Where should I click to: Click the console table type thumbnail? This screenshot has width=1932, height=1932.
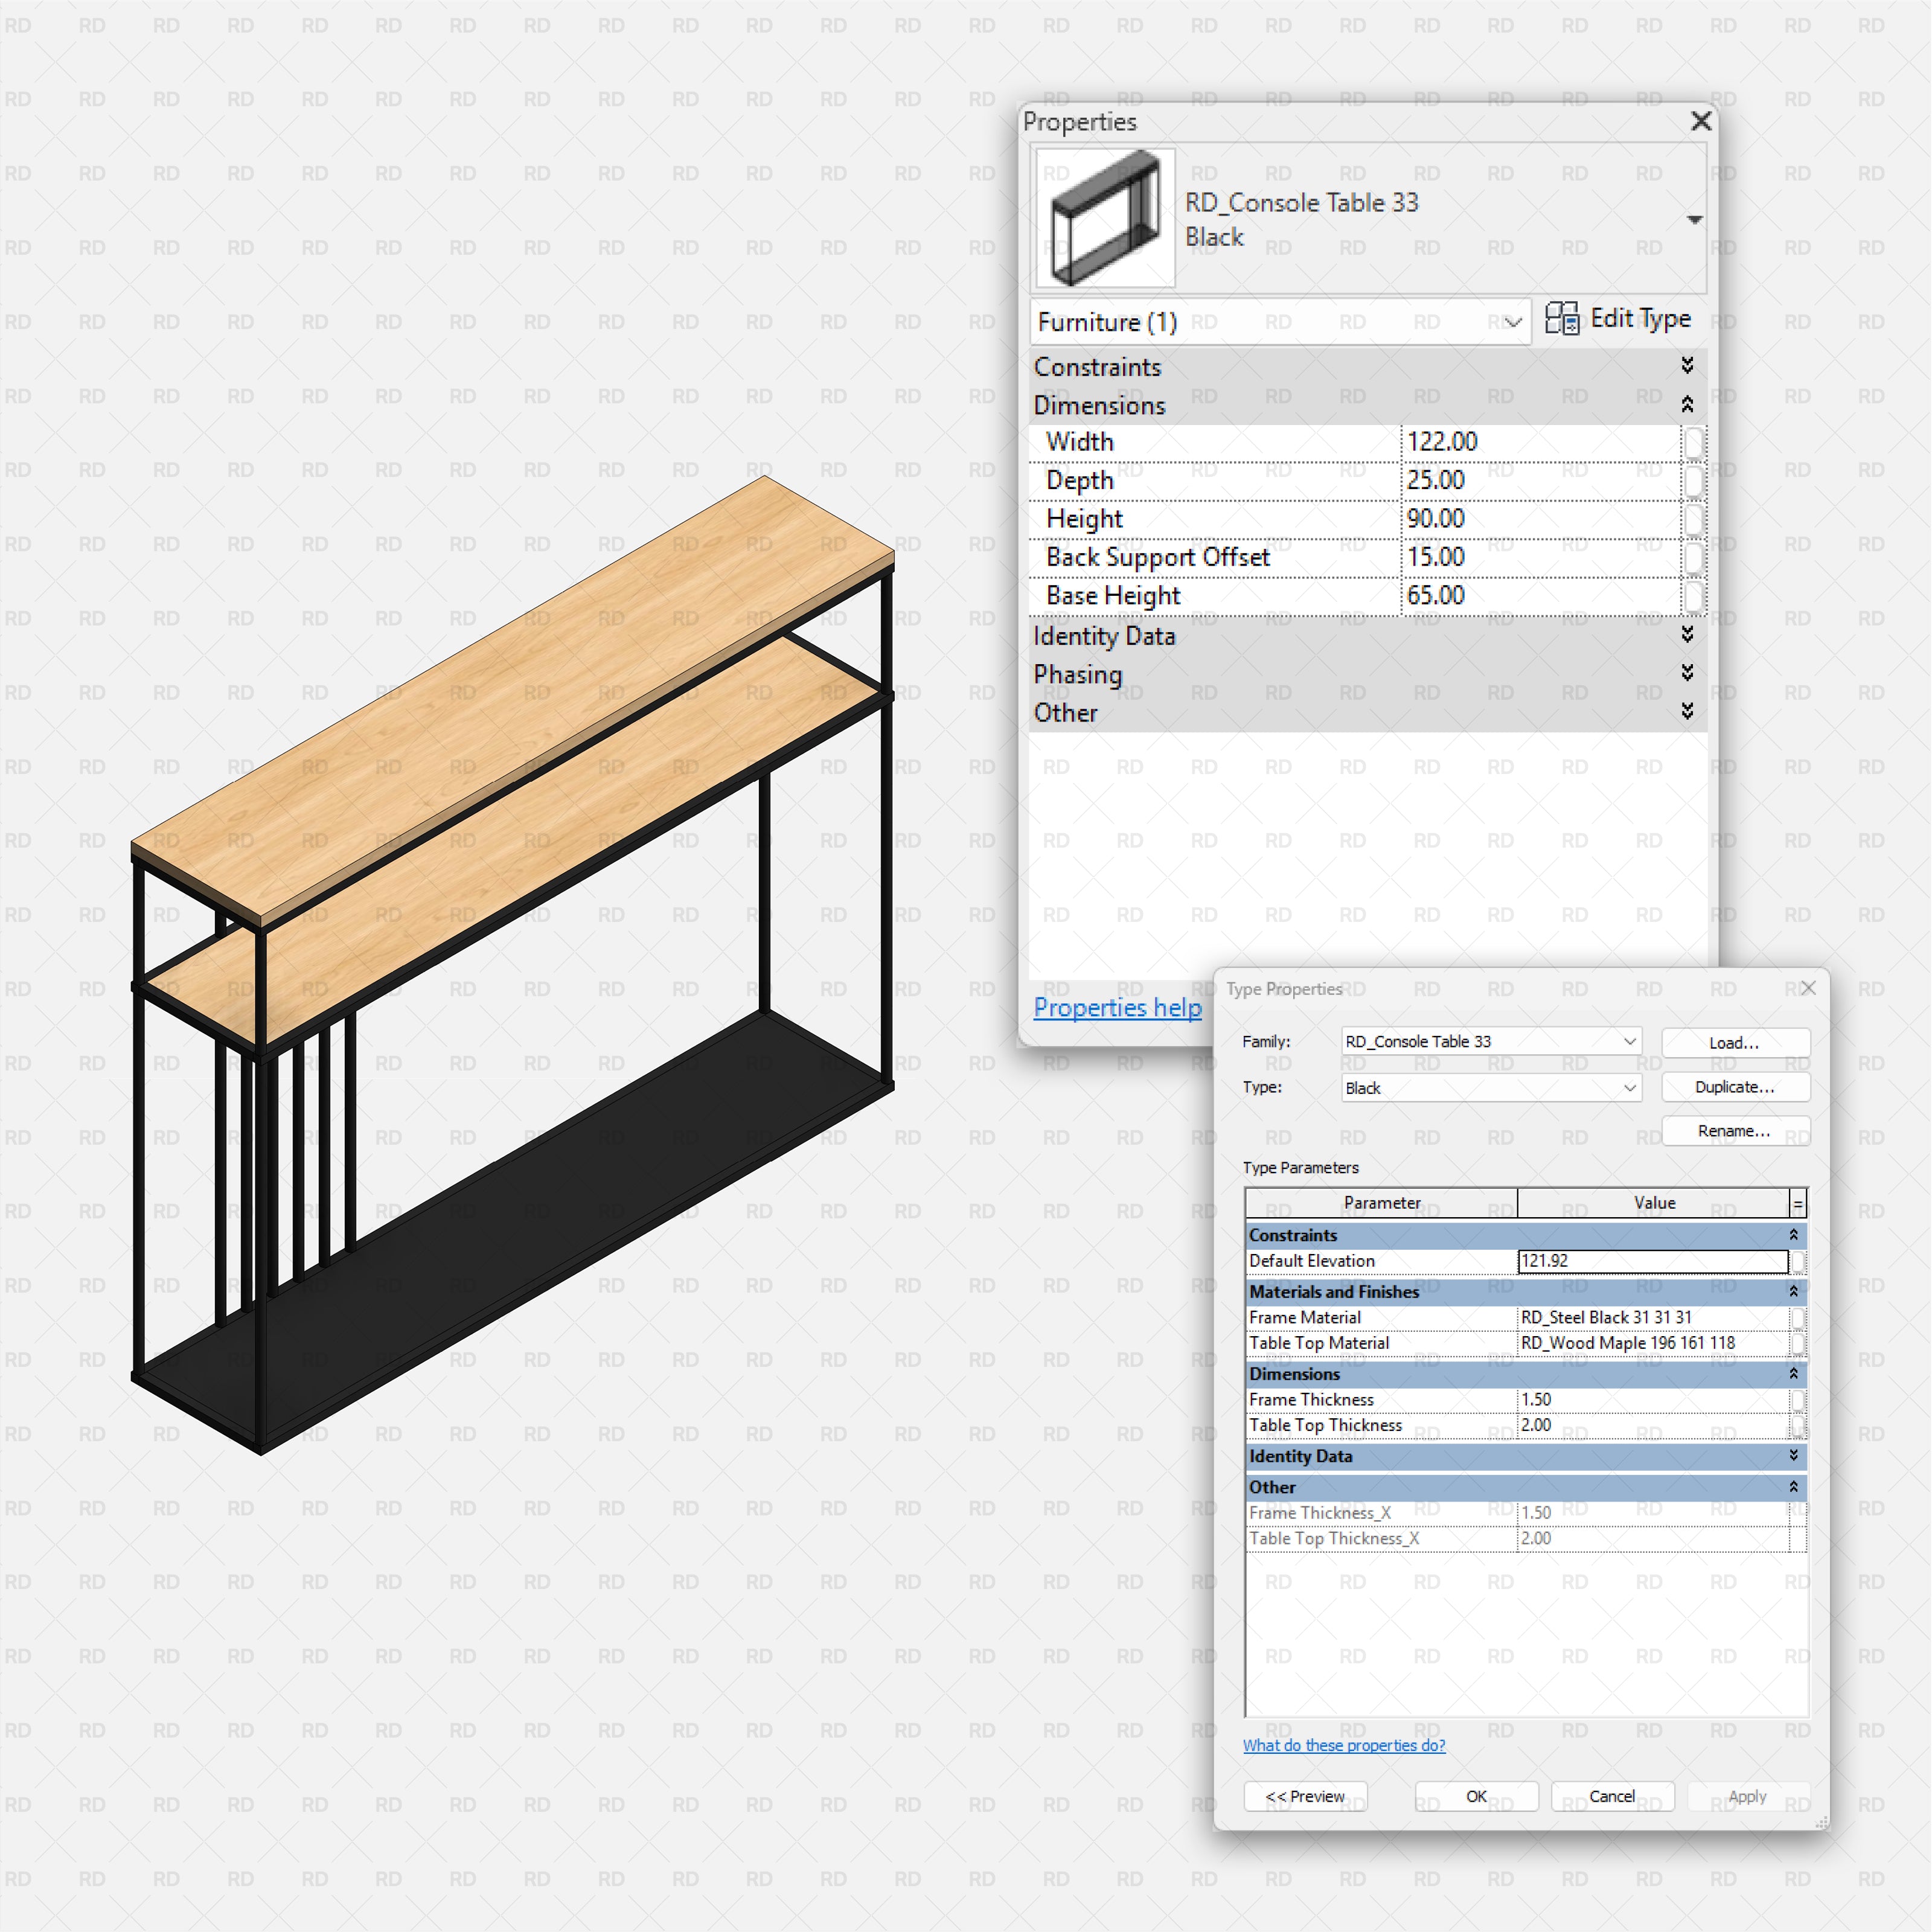click(x=1104, y=218)
